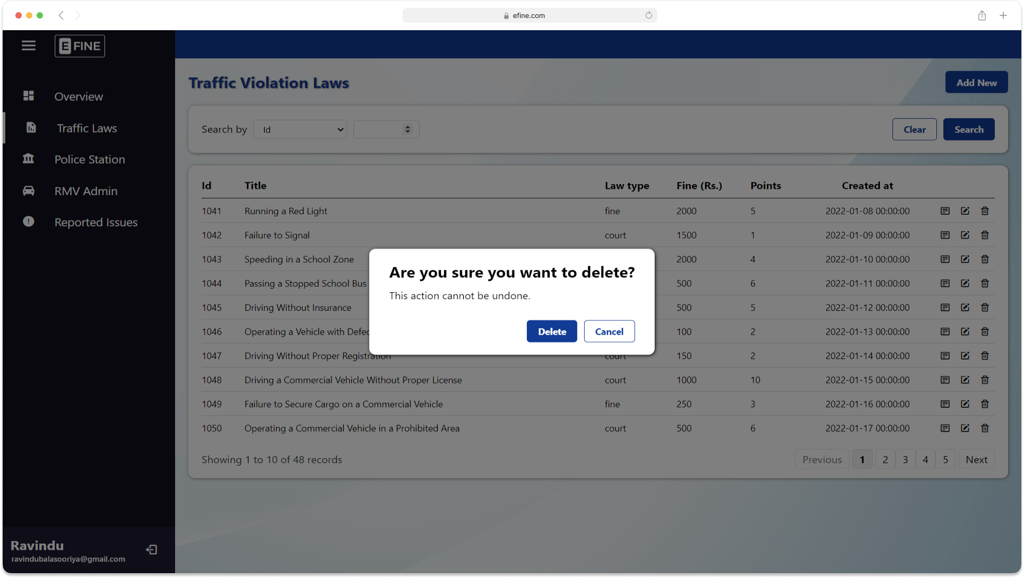Image resolution: width=1024 pixels, height=578 pixels.
Task: Click delete icon for law 1050
Action: click(x=985, y=428)
